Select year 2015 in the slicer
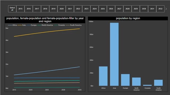Screen dimensions: 170x95 20,9
